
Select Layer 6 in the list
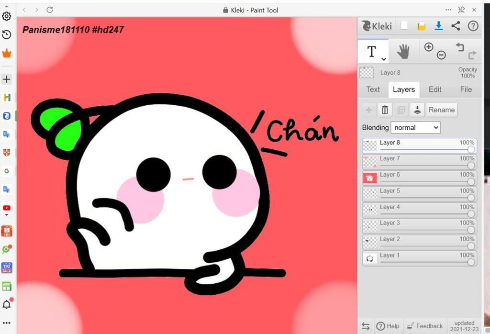pos(419,178)
